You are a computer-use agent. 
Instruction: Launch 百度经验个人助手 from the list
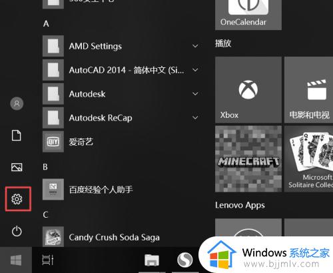[x=101, y=190]
